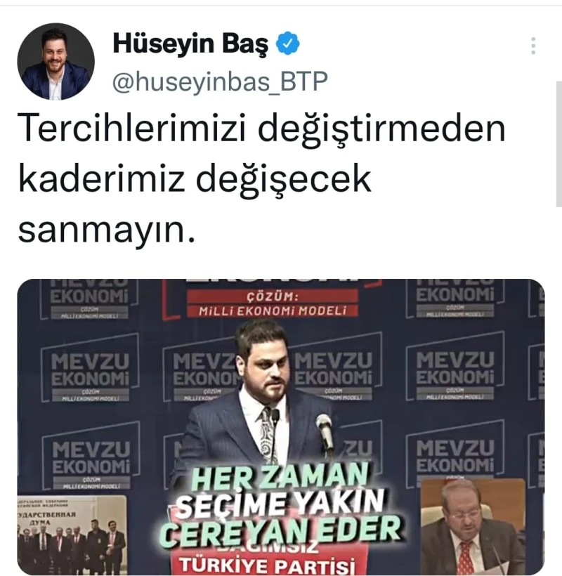Open inset photo of group under Duma sign
The height and width of the screenshot is (576, 562).
click(72, 534)
